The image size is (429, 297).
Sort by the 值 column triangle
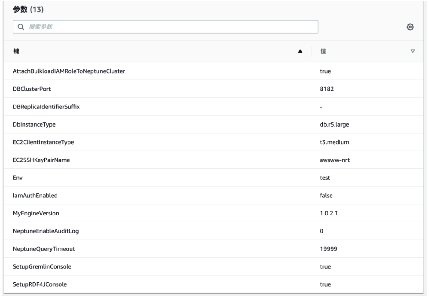click(413, 51)
